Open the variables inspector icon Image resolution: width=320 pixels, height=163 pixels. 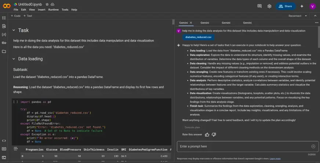pyautogui.click(x=4, y=34)
